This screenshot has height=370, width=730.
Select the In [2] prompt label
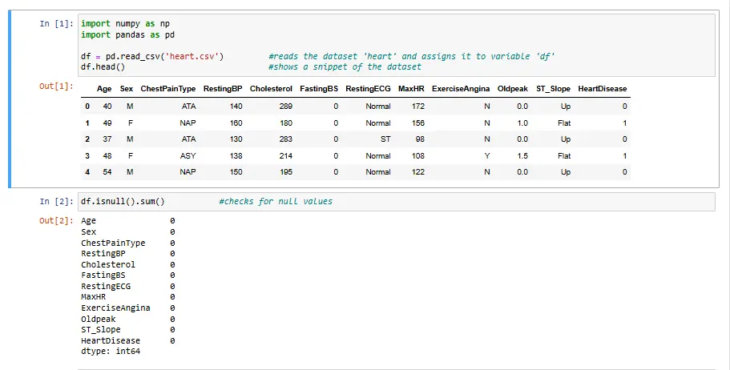pyautogui.click(x=56, y=202)
